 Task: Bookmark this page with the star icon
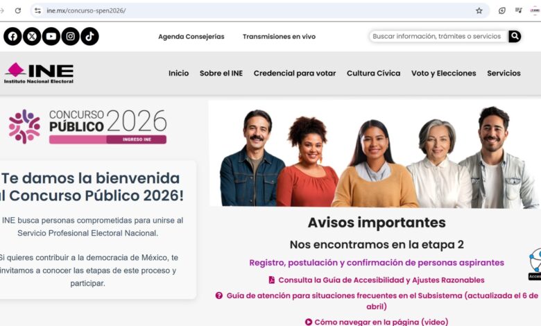coord(479,10)
